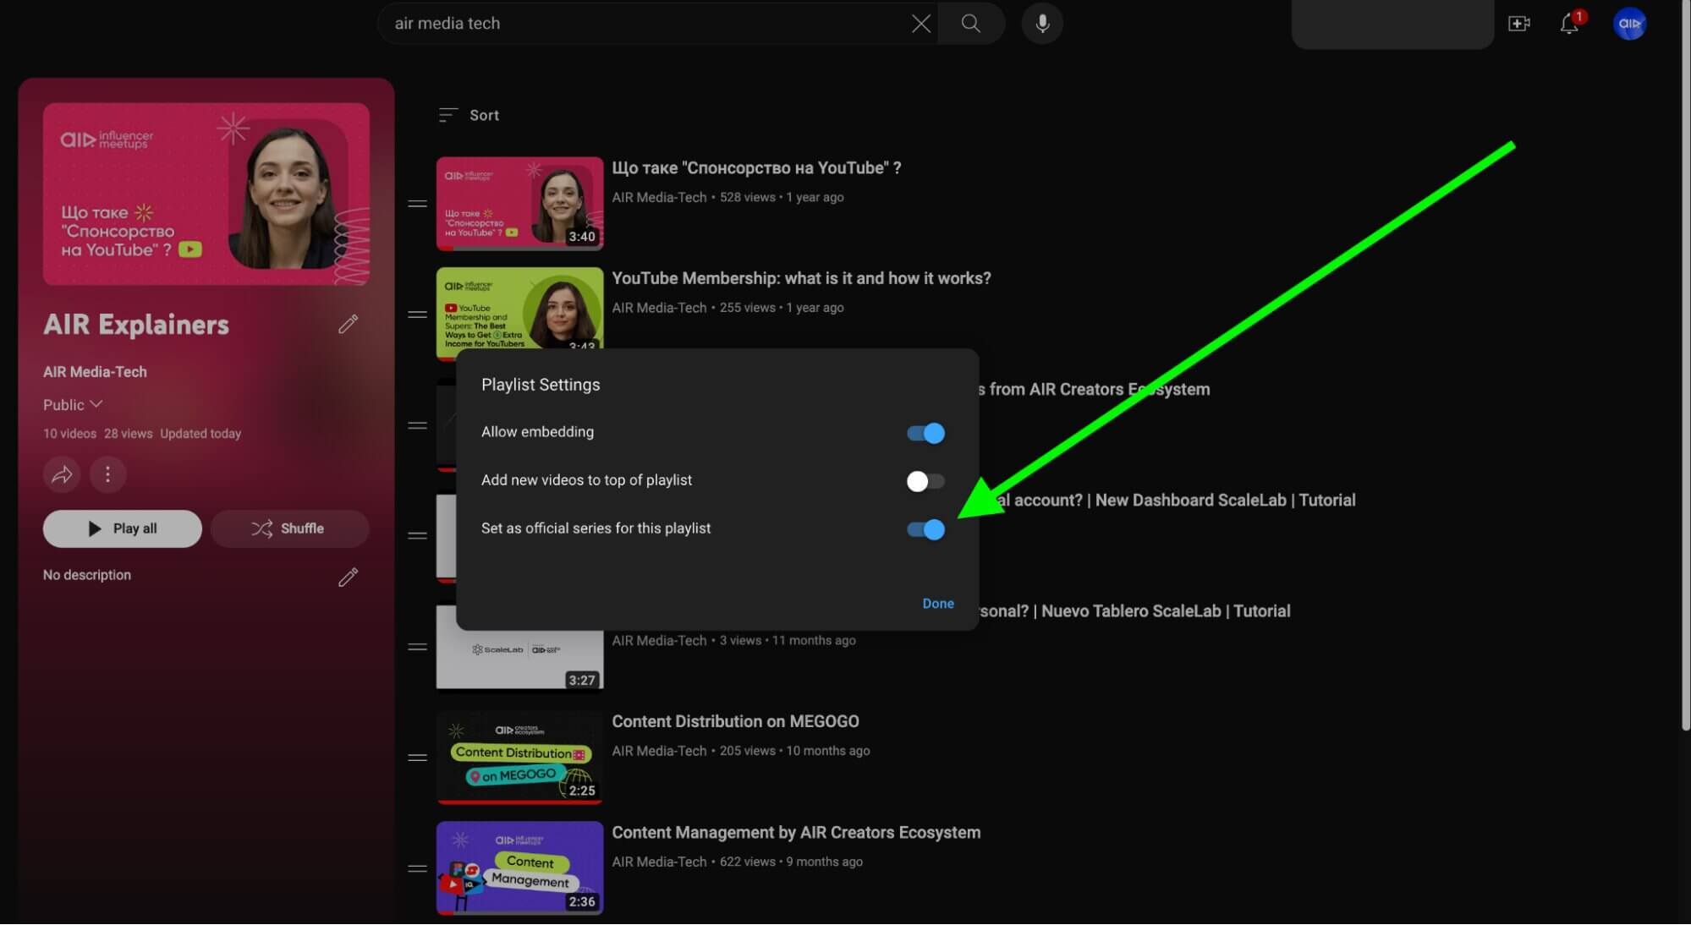Click the page vertical scrollbar
1691x925 pixels.
tap(1686, 364)
